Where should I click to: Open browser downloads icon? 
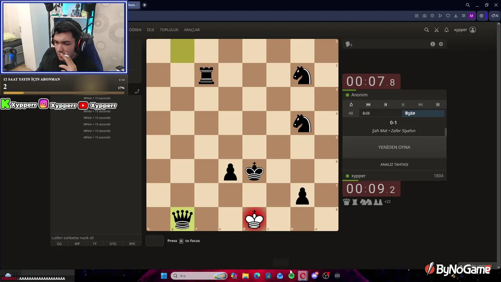point(456,16)
